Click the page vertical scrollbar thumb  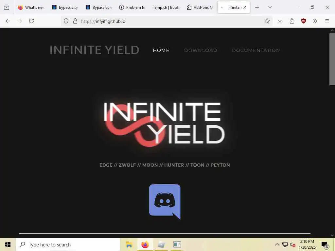332,59
